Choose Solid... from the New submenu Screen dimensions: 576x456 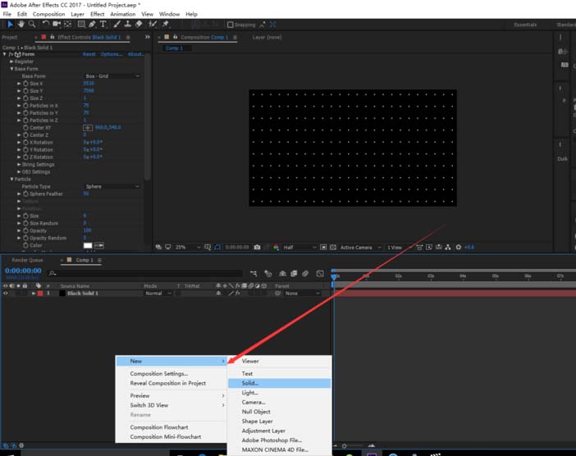click(x=249, y=383)
